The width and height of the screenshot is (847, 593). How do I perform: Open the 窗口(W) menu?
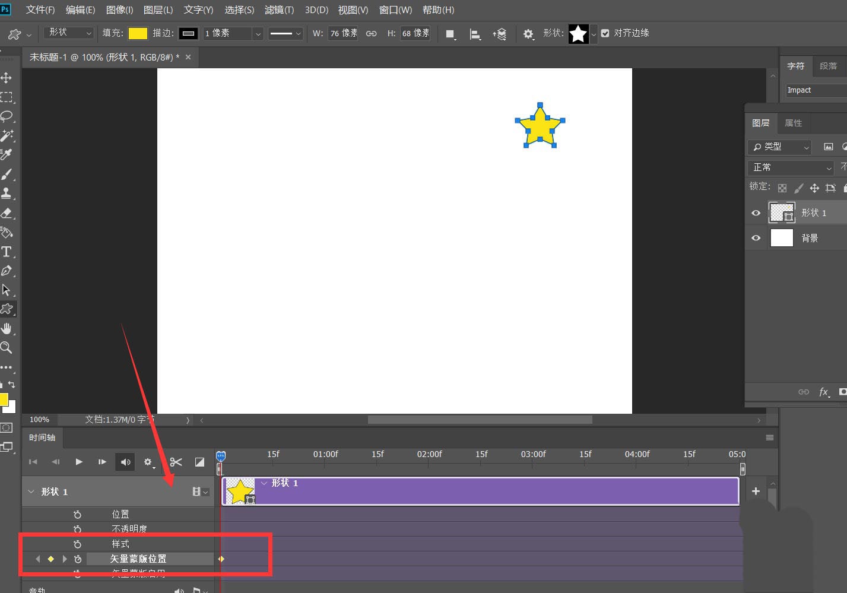pyautogui.click(x=395, y=10)
